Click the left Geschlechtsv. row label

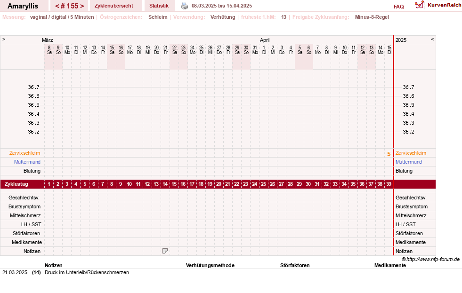[x=24, y=198]
